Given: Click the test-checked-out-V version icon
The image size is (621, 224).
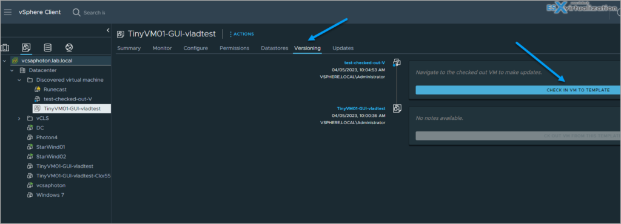Looking at the screenshot, I should [397, 62].
